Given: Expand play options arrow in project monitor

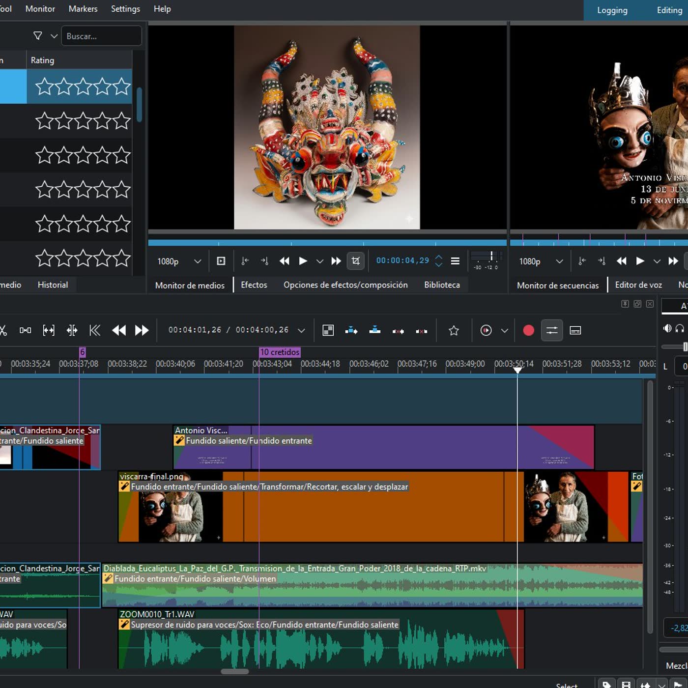Looking at the screenshot, I should click(657, 261).
